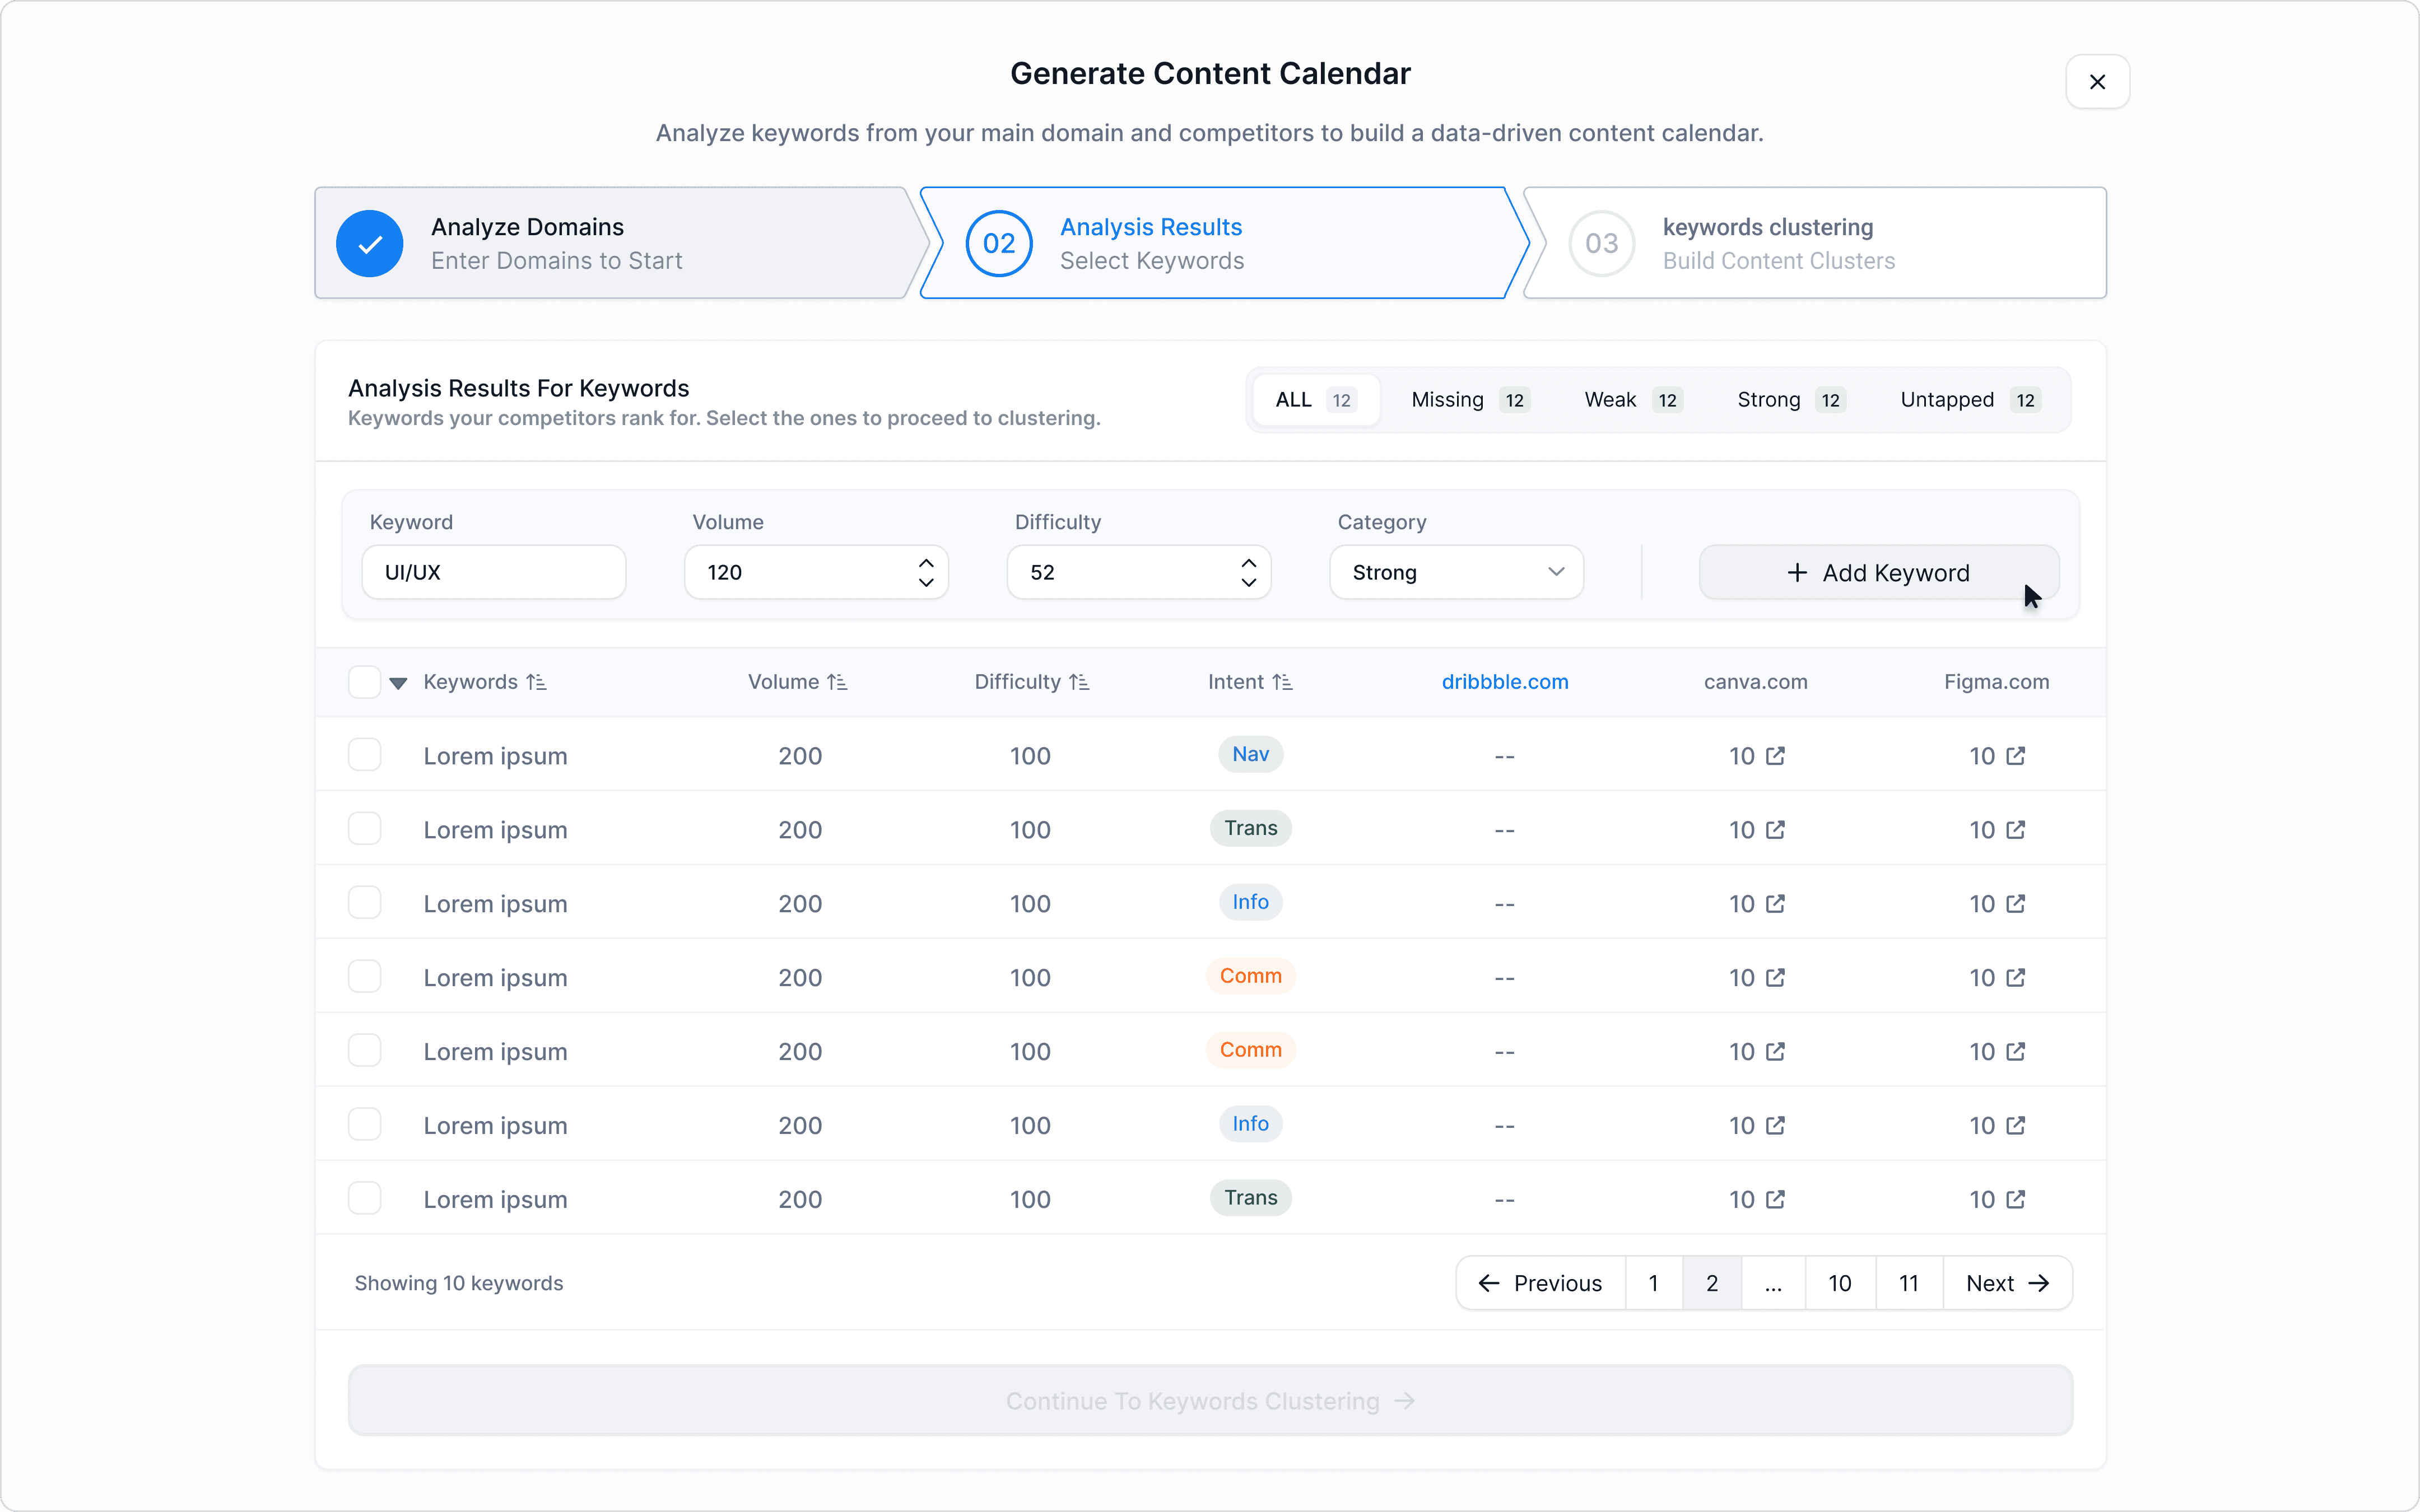Click the checkmark icon on Analyze Domains step
This screenshot has width=2420, height=1512.
pos(369,243)
